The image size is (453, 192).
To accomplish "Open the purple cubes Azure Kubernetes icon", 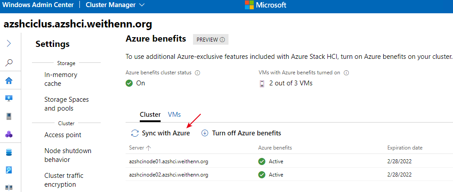I will click(x=9, y=134).
